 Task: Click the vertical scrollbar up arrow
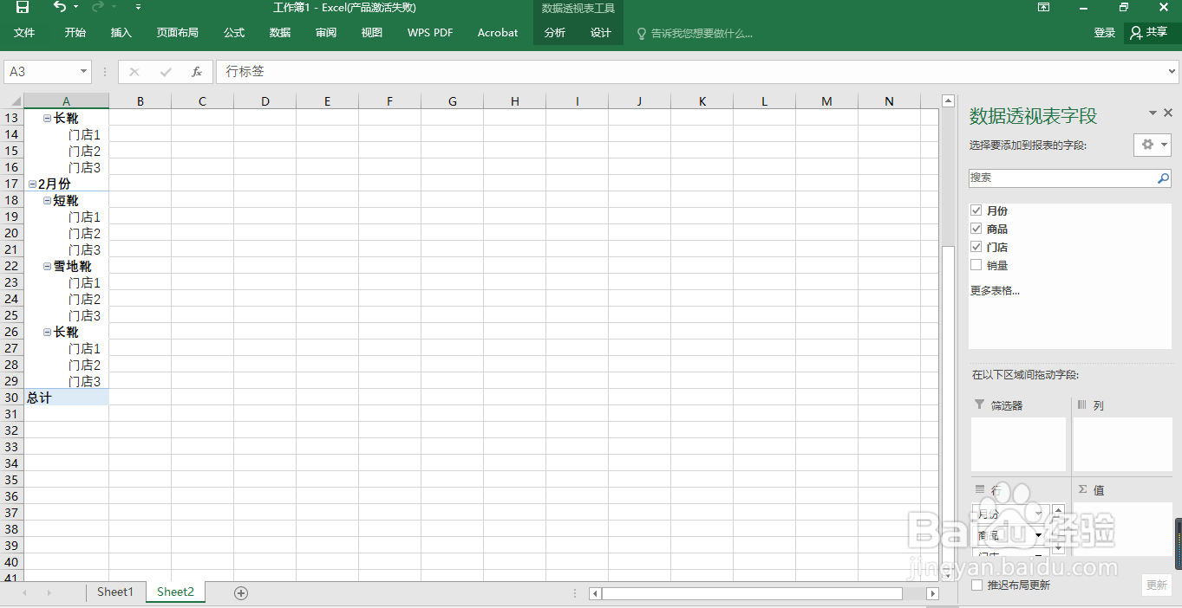pyautogui.click(x=949, y=101)
